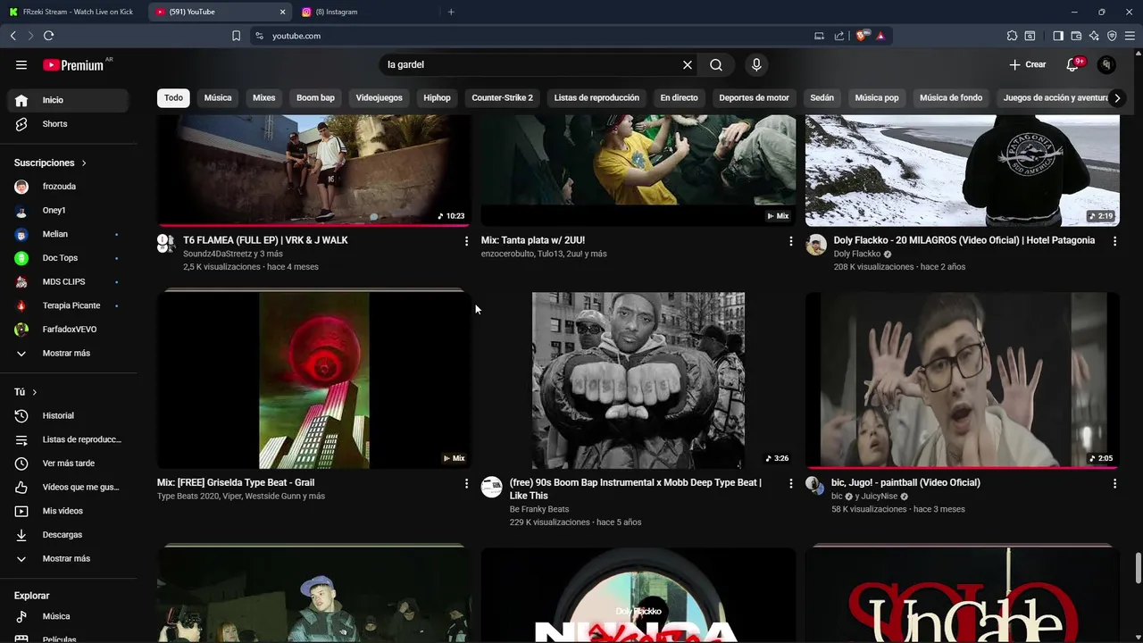
Task: Open options for paintball video
Action: coord(1114,483)
